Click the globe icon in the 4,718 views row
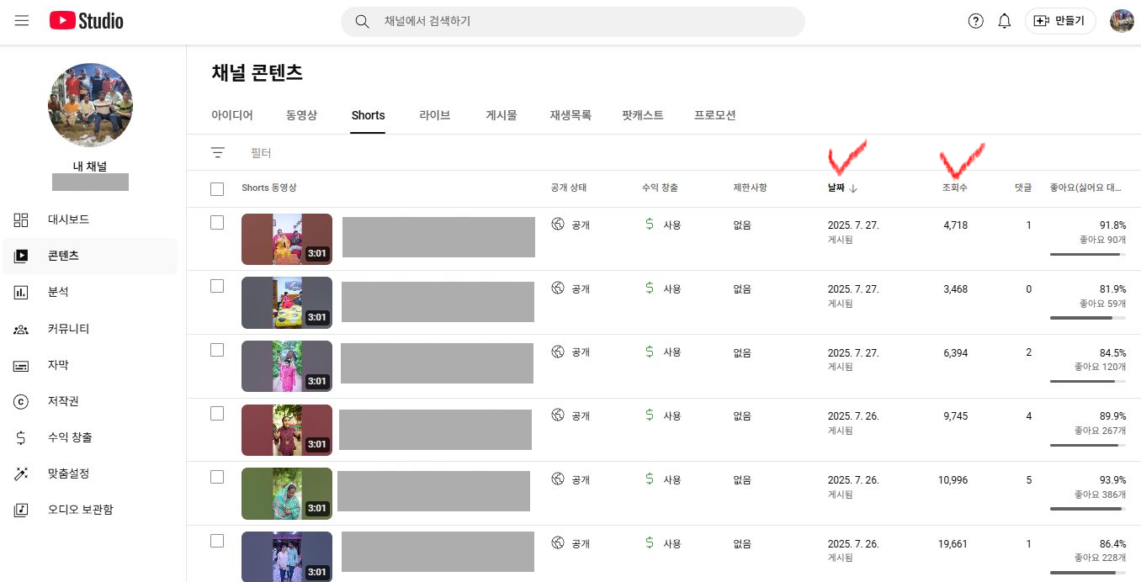This screenshot has width=1141, height=582. (557, 224)
